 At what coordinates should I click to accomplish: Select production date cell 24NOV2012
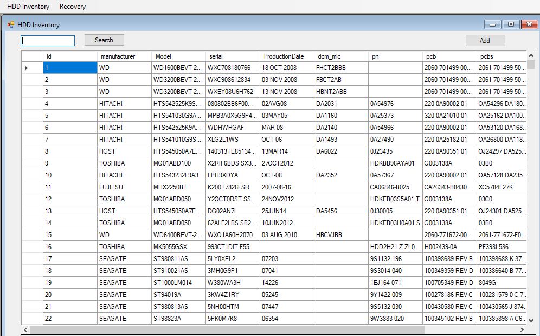pyautogui.click(x=287, y=199)
